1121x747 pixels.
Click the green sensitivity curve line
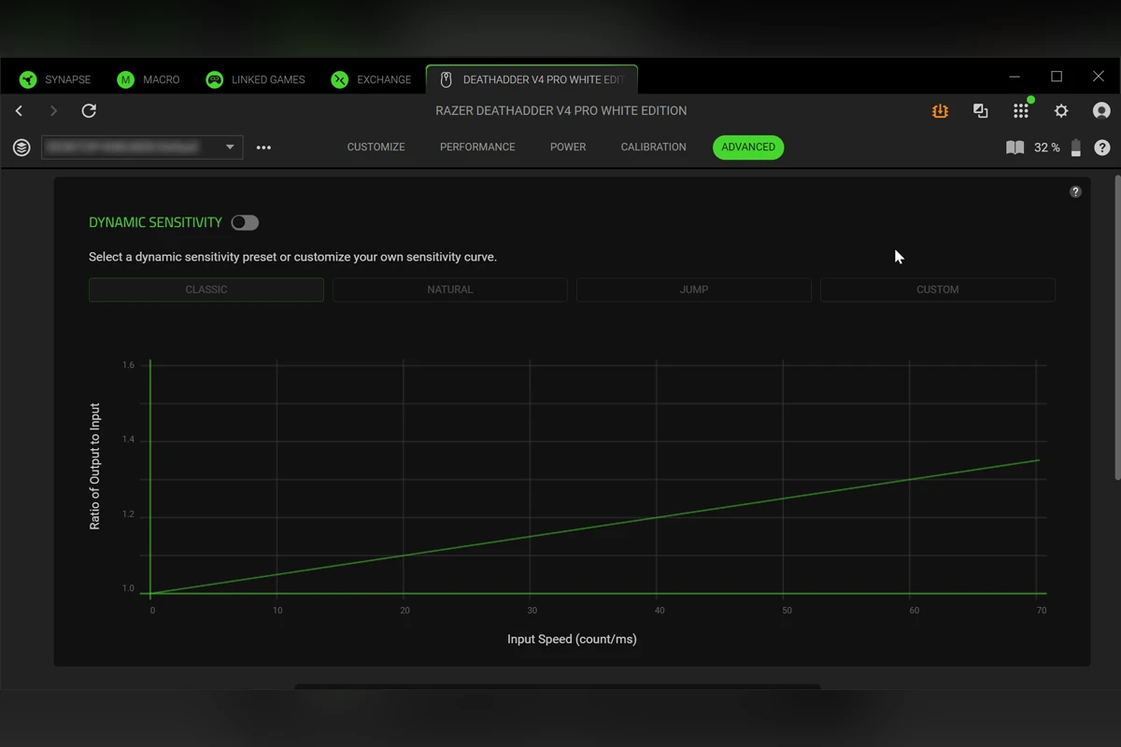[x=594, y=527]
